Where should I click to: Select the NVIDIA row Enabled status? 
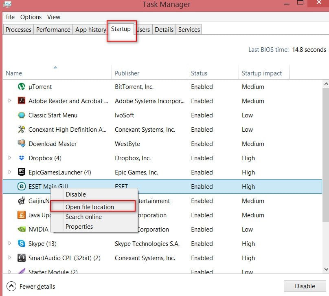pyautogui.click(x=202, y=230)
